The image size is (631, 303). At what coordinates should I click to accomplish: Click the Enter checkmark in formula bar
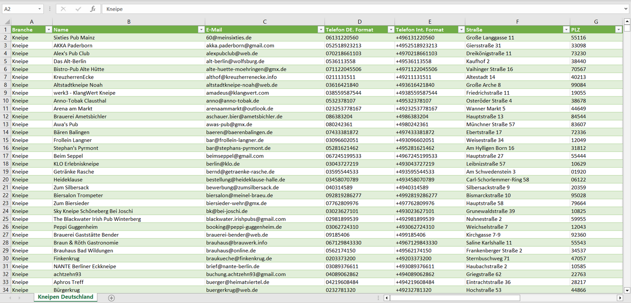coord(78,9)
